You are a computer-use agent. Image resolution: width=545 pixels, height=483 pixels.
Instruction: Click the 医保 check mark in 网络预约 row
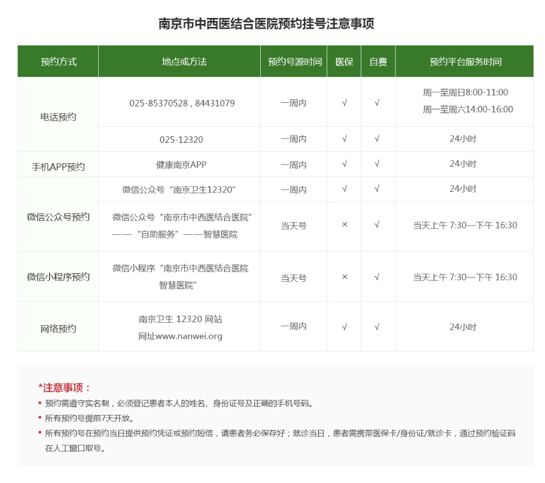pyautogui.click(x=344, y=327)
